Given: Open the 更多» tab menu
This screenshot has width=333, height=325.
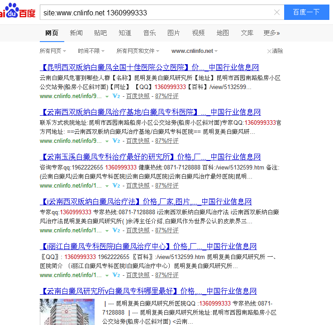Looking at the screenshot, I should [x=271, y=33].
